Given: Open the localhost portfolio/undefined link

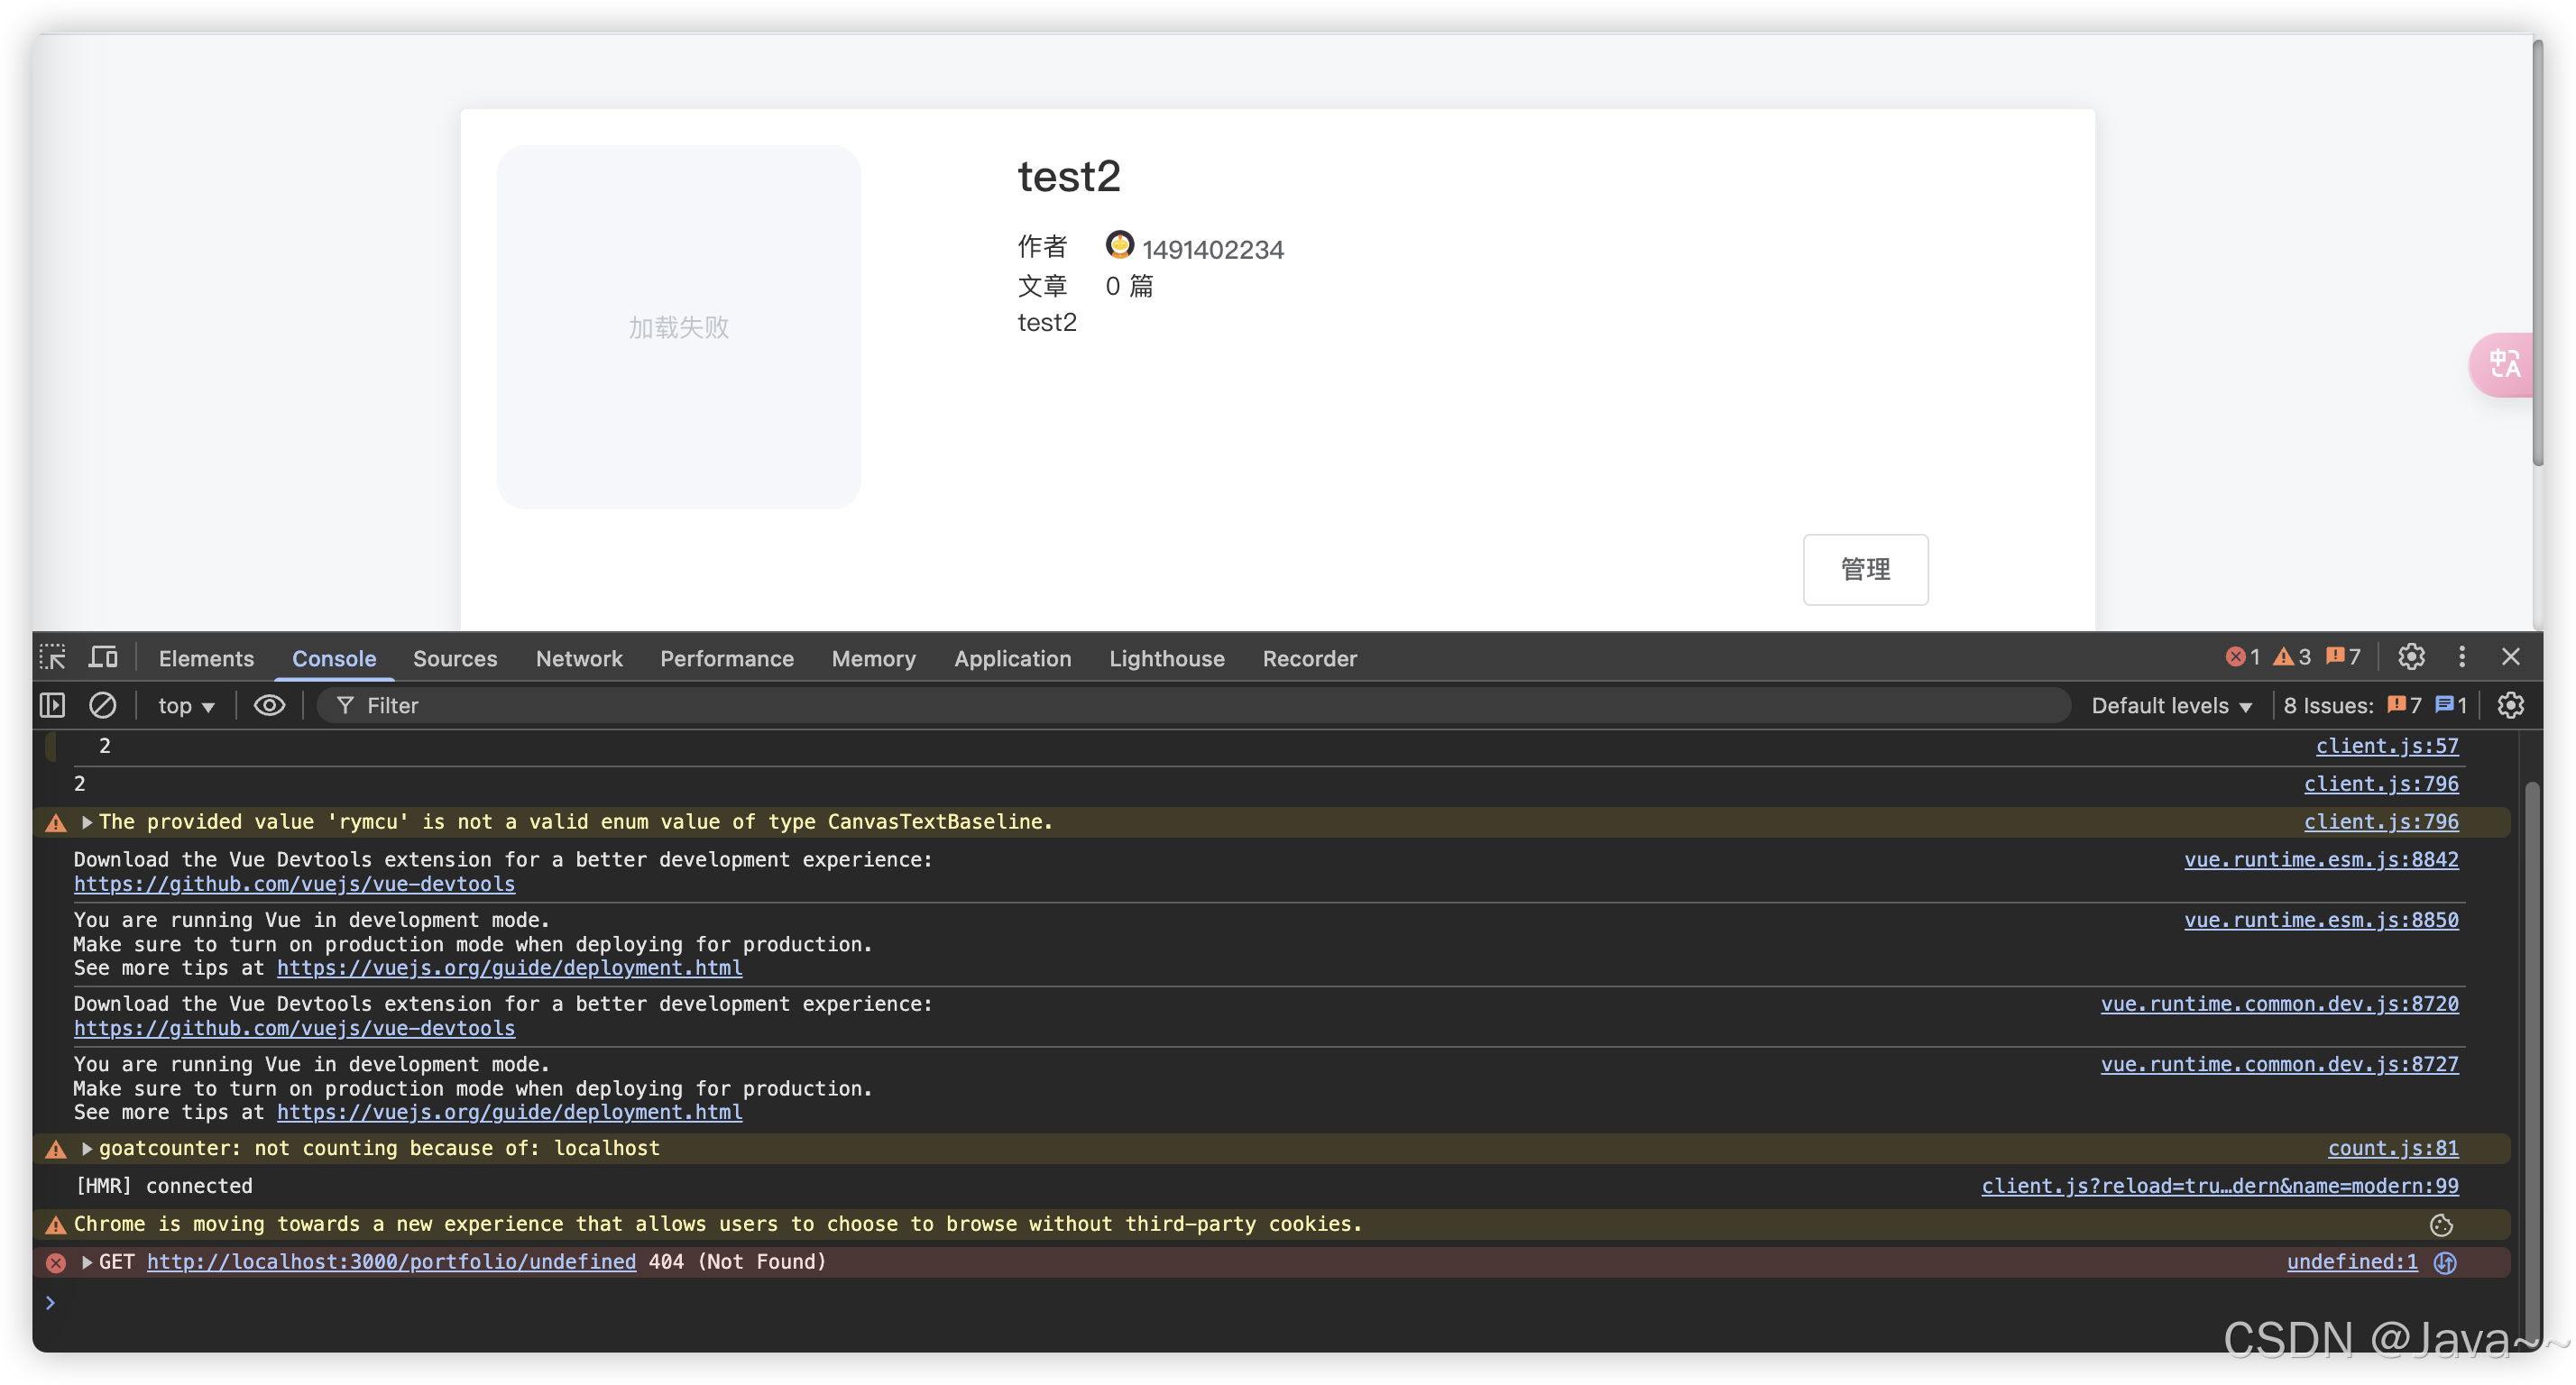Looking at the screenshot, I should point(391,1262).
